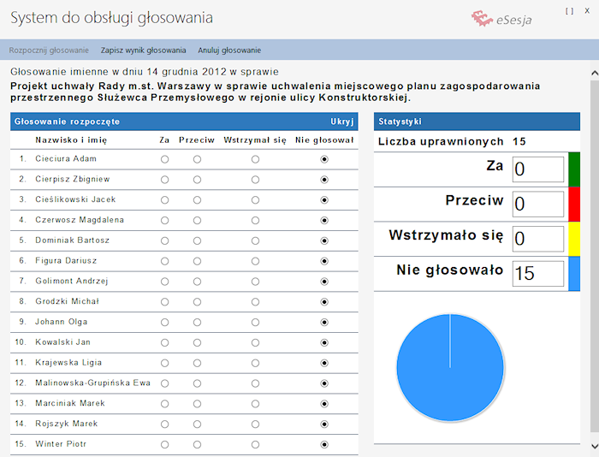Click the scrollbar up arrow
Viewport: 599px width, 457px height.
coord(594,74)
